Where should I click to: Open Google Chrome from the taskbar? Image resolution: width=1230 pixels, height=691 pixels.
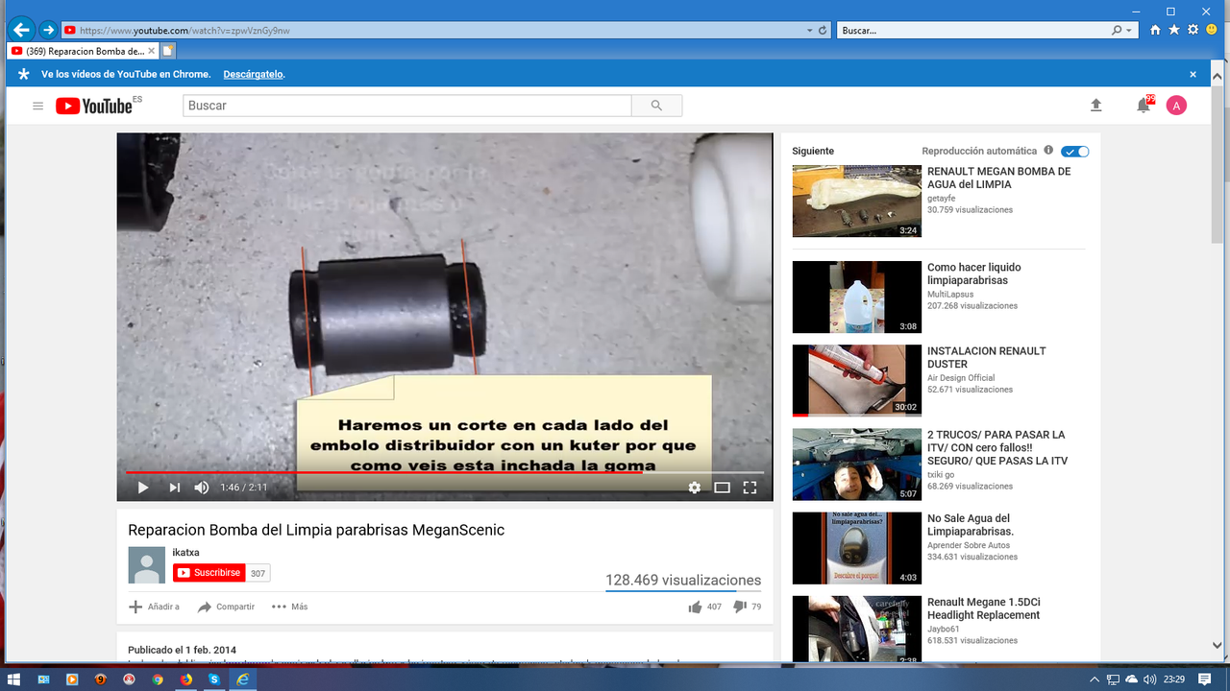pyautogui.click(x=158, y=679)
